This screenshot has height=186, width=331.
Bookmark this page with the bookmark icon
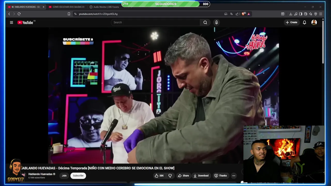click(x=69, y=14)
